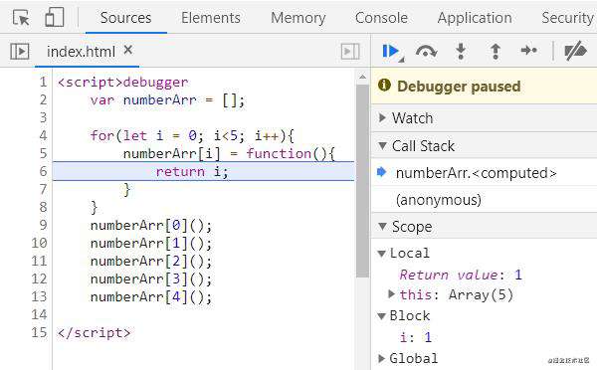
Task: Deactivate breakpoints with the slashed icon
Action: click(575, 51)
